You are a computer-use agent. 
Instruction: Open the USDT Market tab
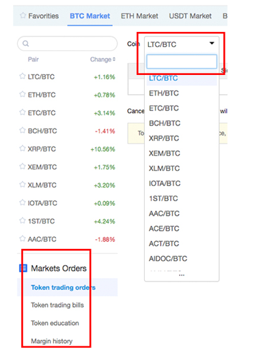(190, 16)
